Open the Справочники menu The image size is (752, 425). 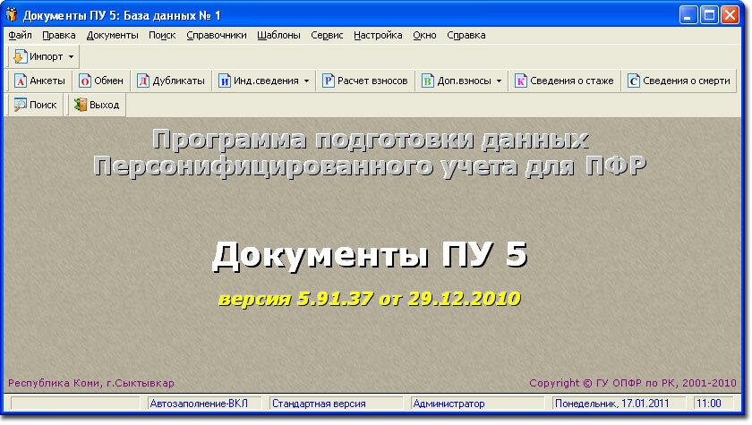pos(217,35)
